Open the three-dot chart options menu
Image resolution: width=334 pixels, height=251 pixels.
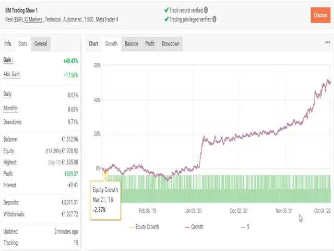327,44
